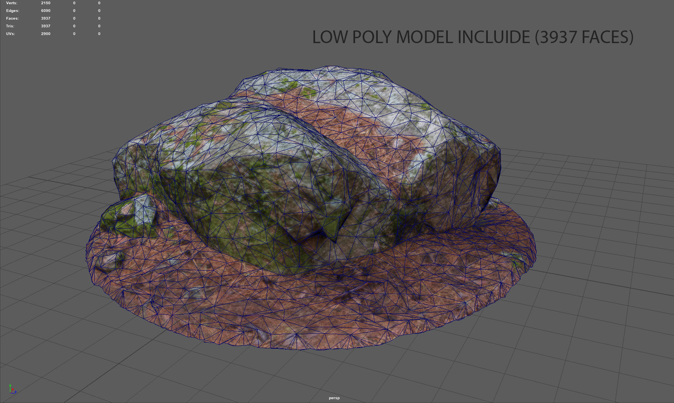Click the persp camera label
The height and width of the screenshot is (403, 674).
(x=334, y=398)
